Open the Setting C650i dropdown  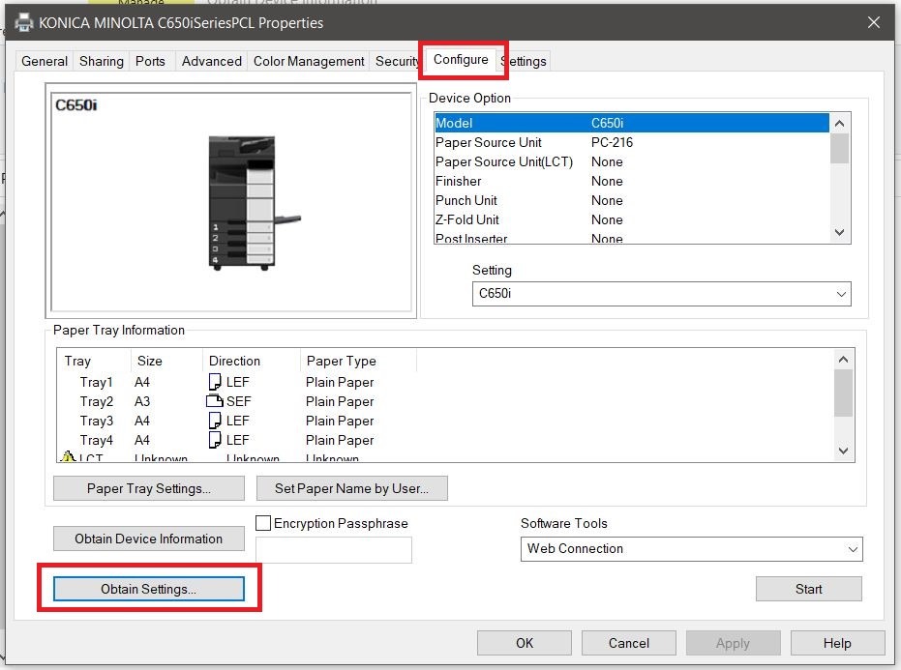pos(663,294)
